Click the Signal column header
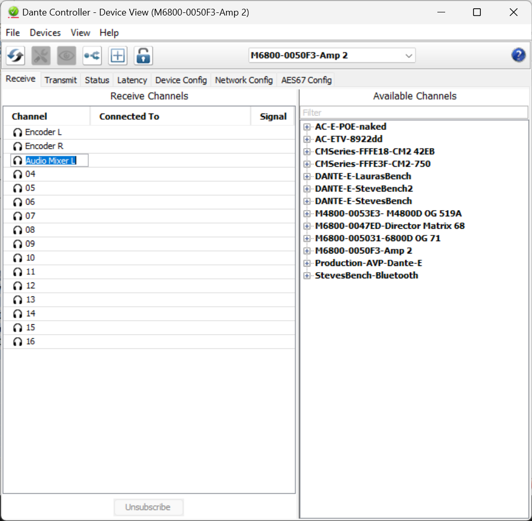 click(273, 117)
